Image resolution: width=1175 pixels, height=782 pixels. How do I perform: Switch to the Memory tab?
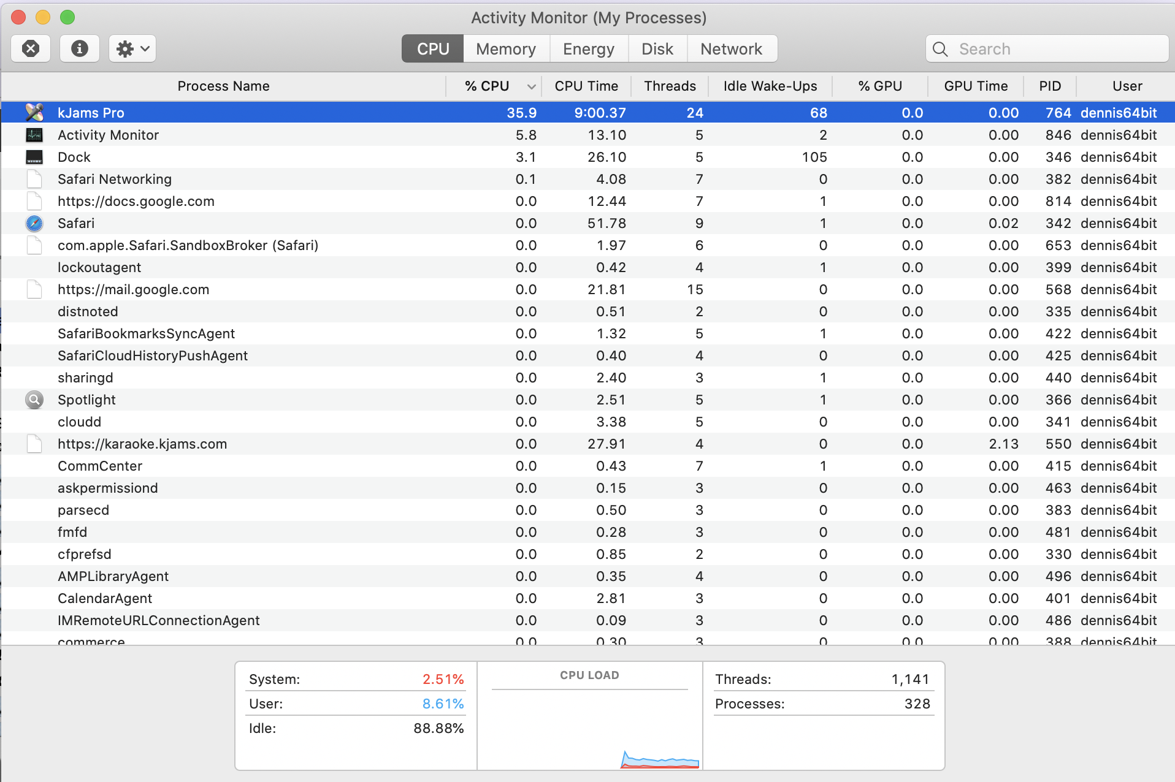pyautogui.click(x=505, y=49)
